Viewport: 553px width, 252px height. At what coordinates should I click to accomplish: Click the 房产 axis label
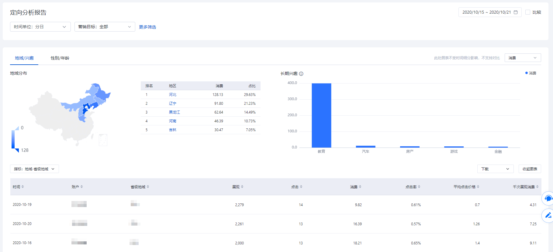point(410,152)
